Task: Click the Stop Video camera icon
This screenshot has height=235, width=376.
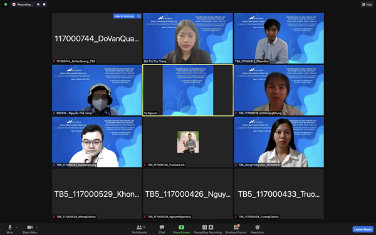Action: 29,227
